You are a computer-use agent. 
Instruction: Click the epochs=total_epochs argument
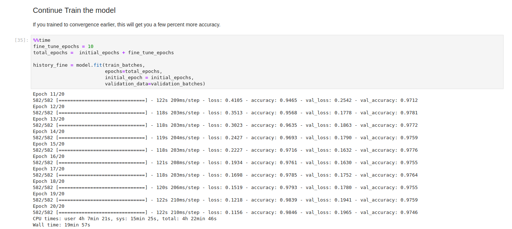133,71
